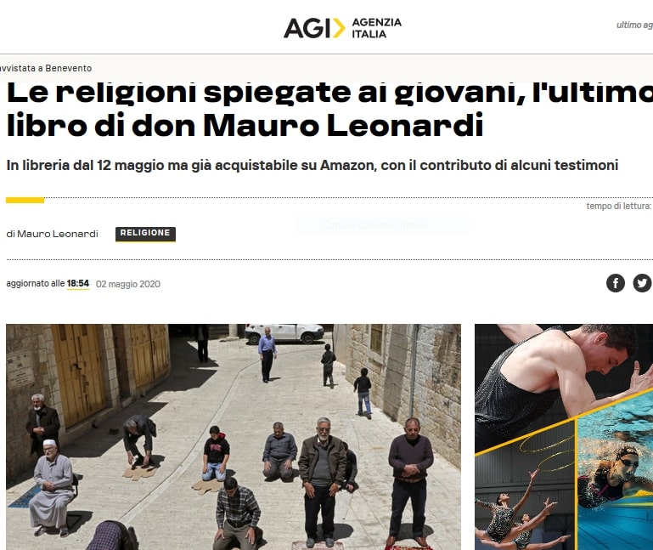This screenshot has height=550, width=653.
Task: Click the 'tempo di lettura' label
Action: pos(618,206)
